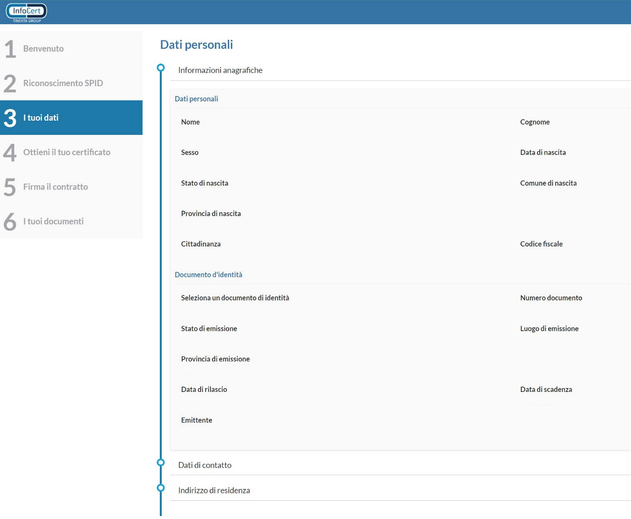The width and height of the screenshot is (631, 519).
Task: Click the step number 4 icon
Action: tap(10, 153)
